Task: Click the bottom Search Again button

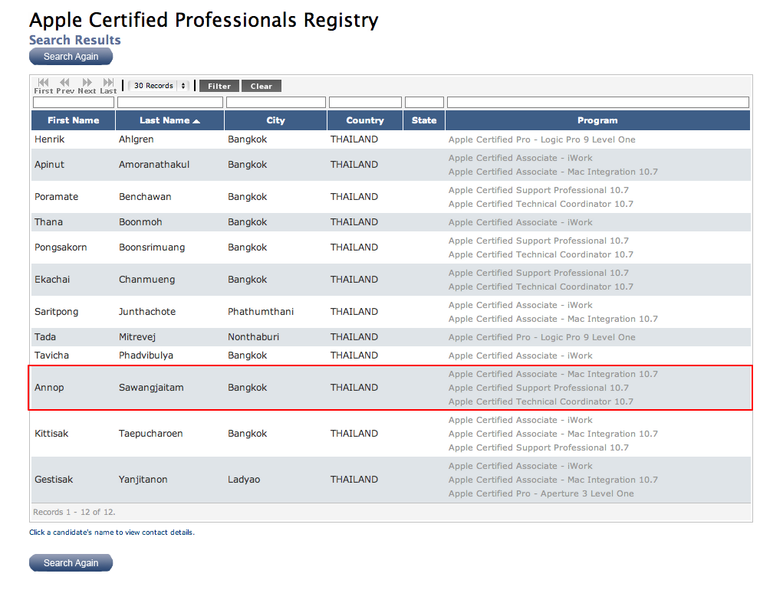Action: coord(71,562)
